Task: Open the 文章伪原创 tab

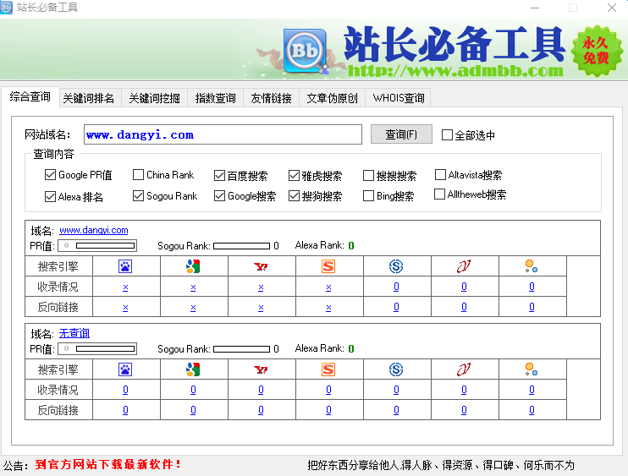Action: click(x=332, y=98)
